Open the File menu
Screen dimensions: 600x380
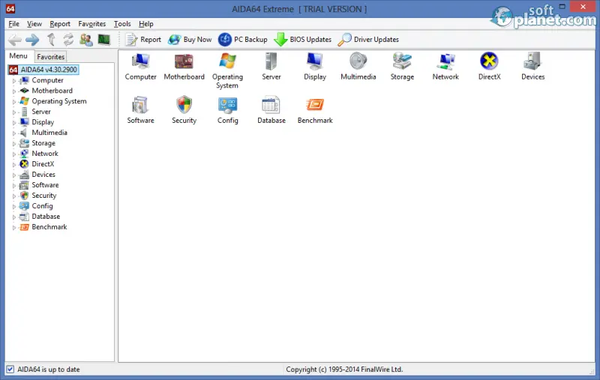tap(13, 24)
